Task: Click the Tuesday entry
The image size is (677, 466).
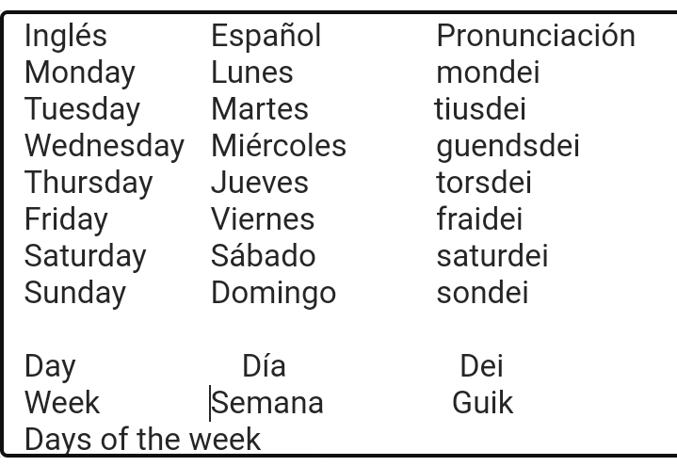Action: pos(82,109)
